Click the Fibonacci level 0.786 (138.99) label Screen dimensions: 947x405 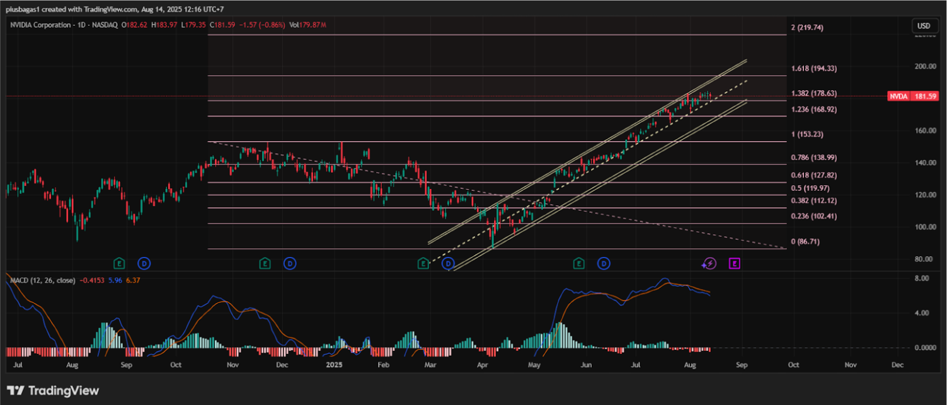pyautogui.click(x=815, y=157)
